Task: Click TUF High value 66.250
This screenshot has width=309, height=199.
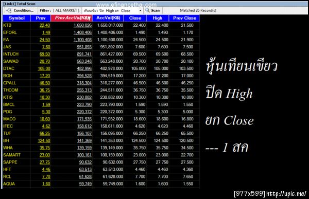Action: [x=162, y=134]
